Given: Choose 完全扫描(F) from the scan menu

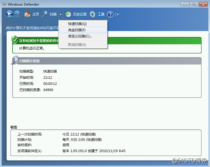Looking at the screenshot, I should [83, 30].
